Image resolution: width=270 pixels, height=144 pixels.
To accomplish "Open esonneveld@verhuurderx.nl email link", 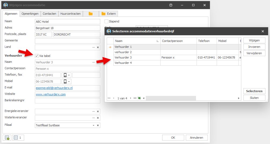I will [x=54, y=88].
